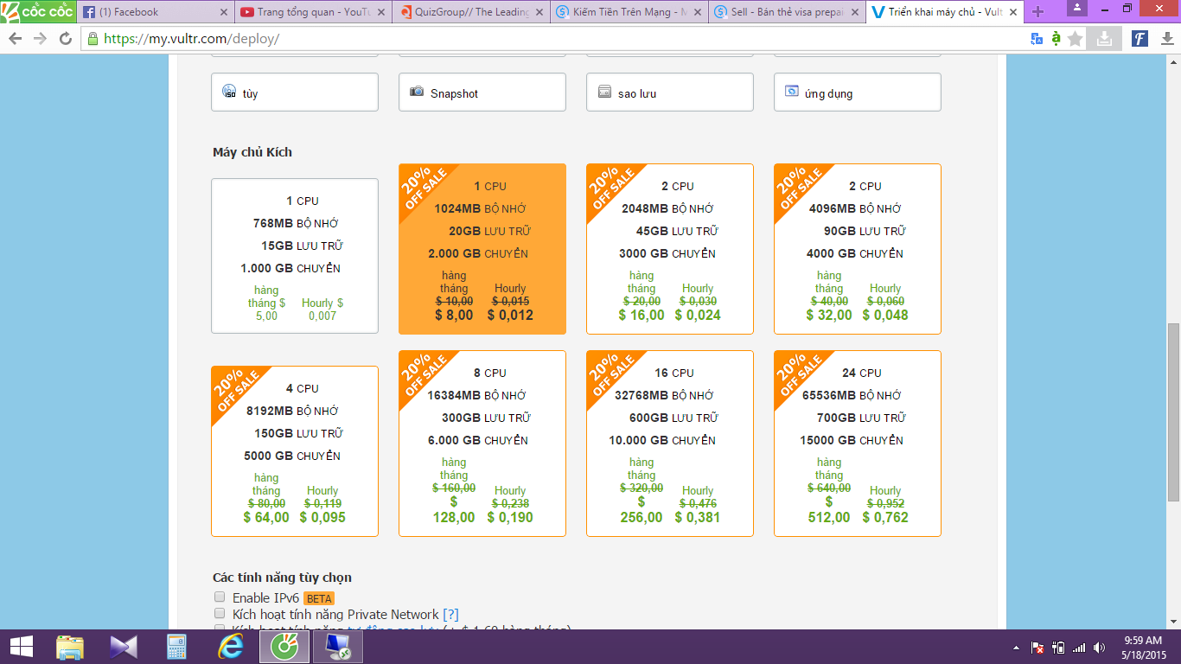The height and width of the screenshot is (664, 1181).
Task: Launch Internet Explorer from the taskbar
Action: point(231,647)
